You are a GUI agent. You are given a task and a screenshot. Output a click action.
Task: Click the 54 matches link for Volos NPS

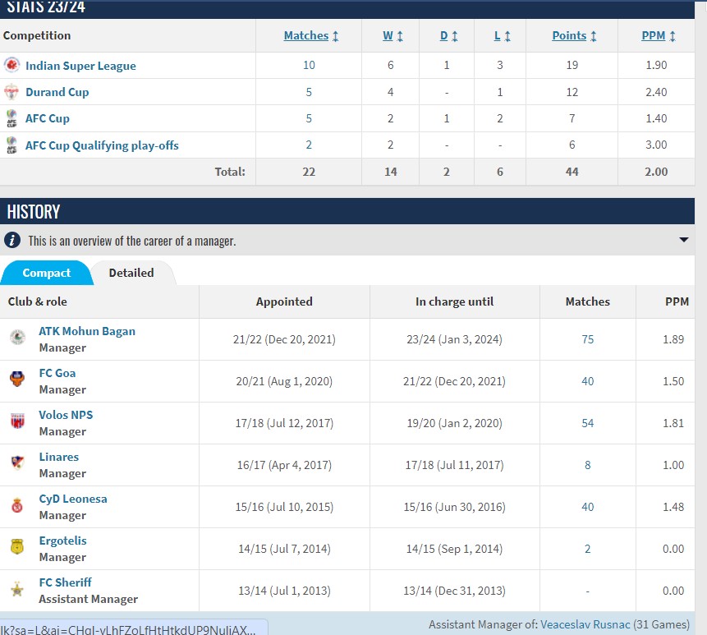(587, 423)
